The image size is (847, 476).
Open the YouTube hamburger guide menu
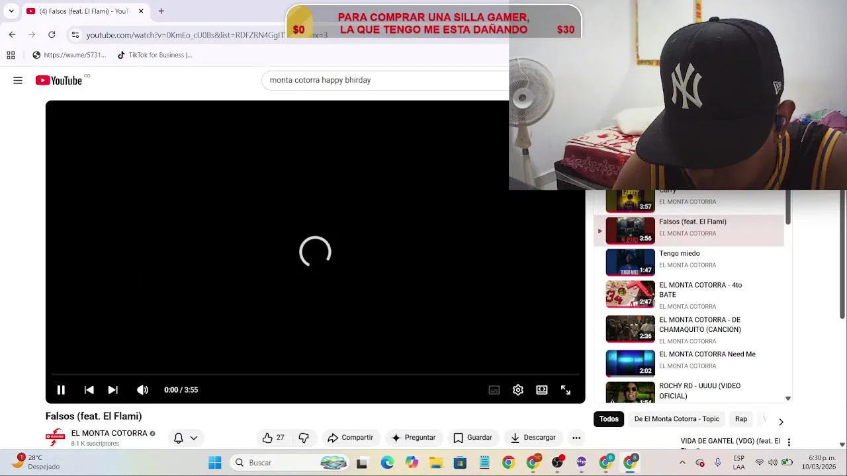(x=18, y=81)
